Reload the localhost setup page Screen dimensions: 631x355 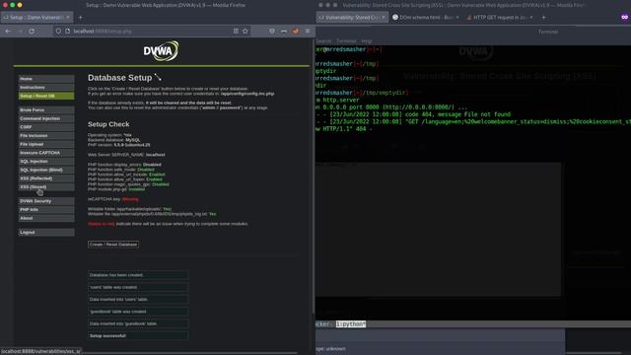32,31
